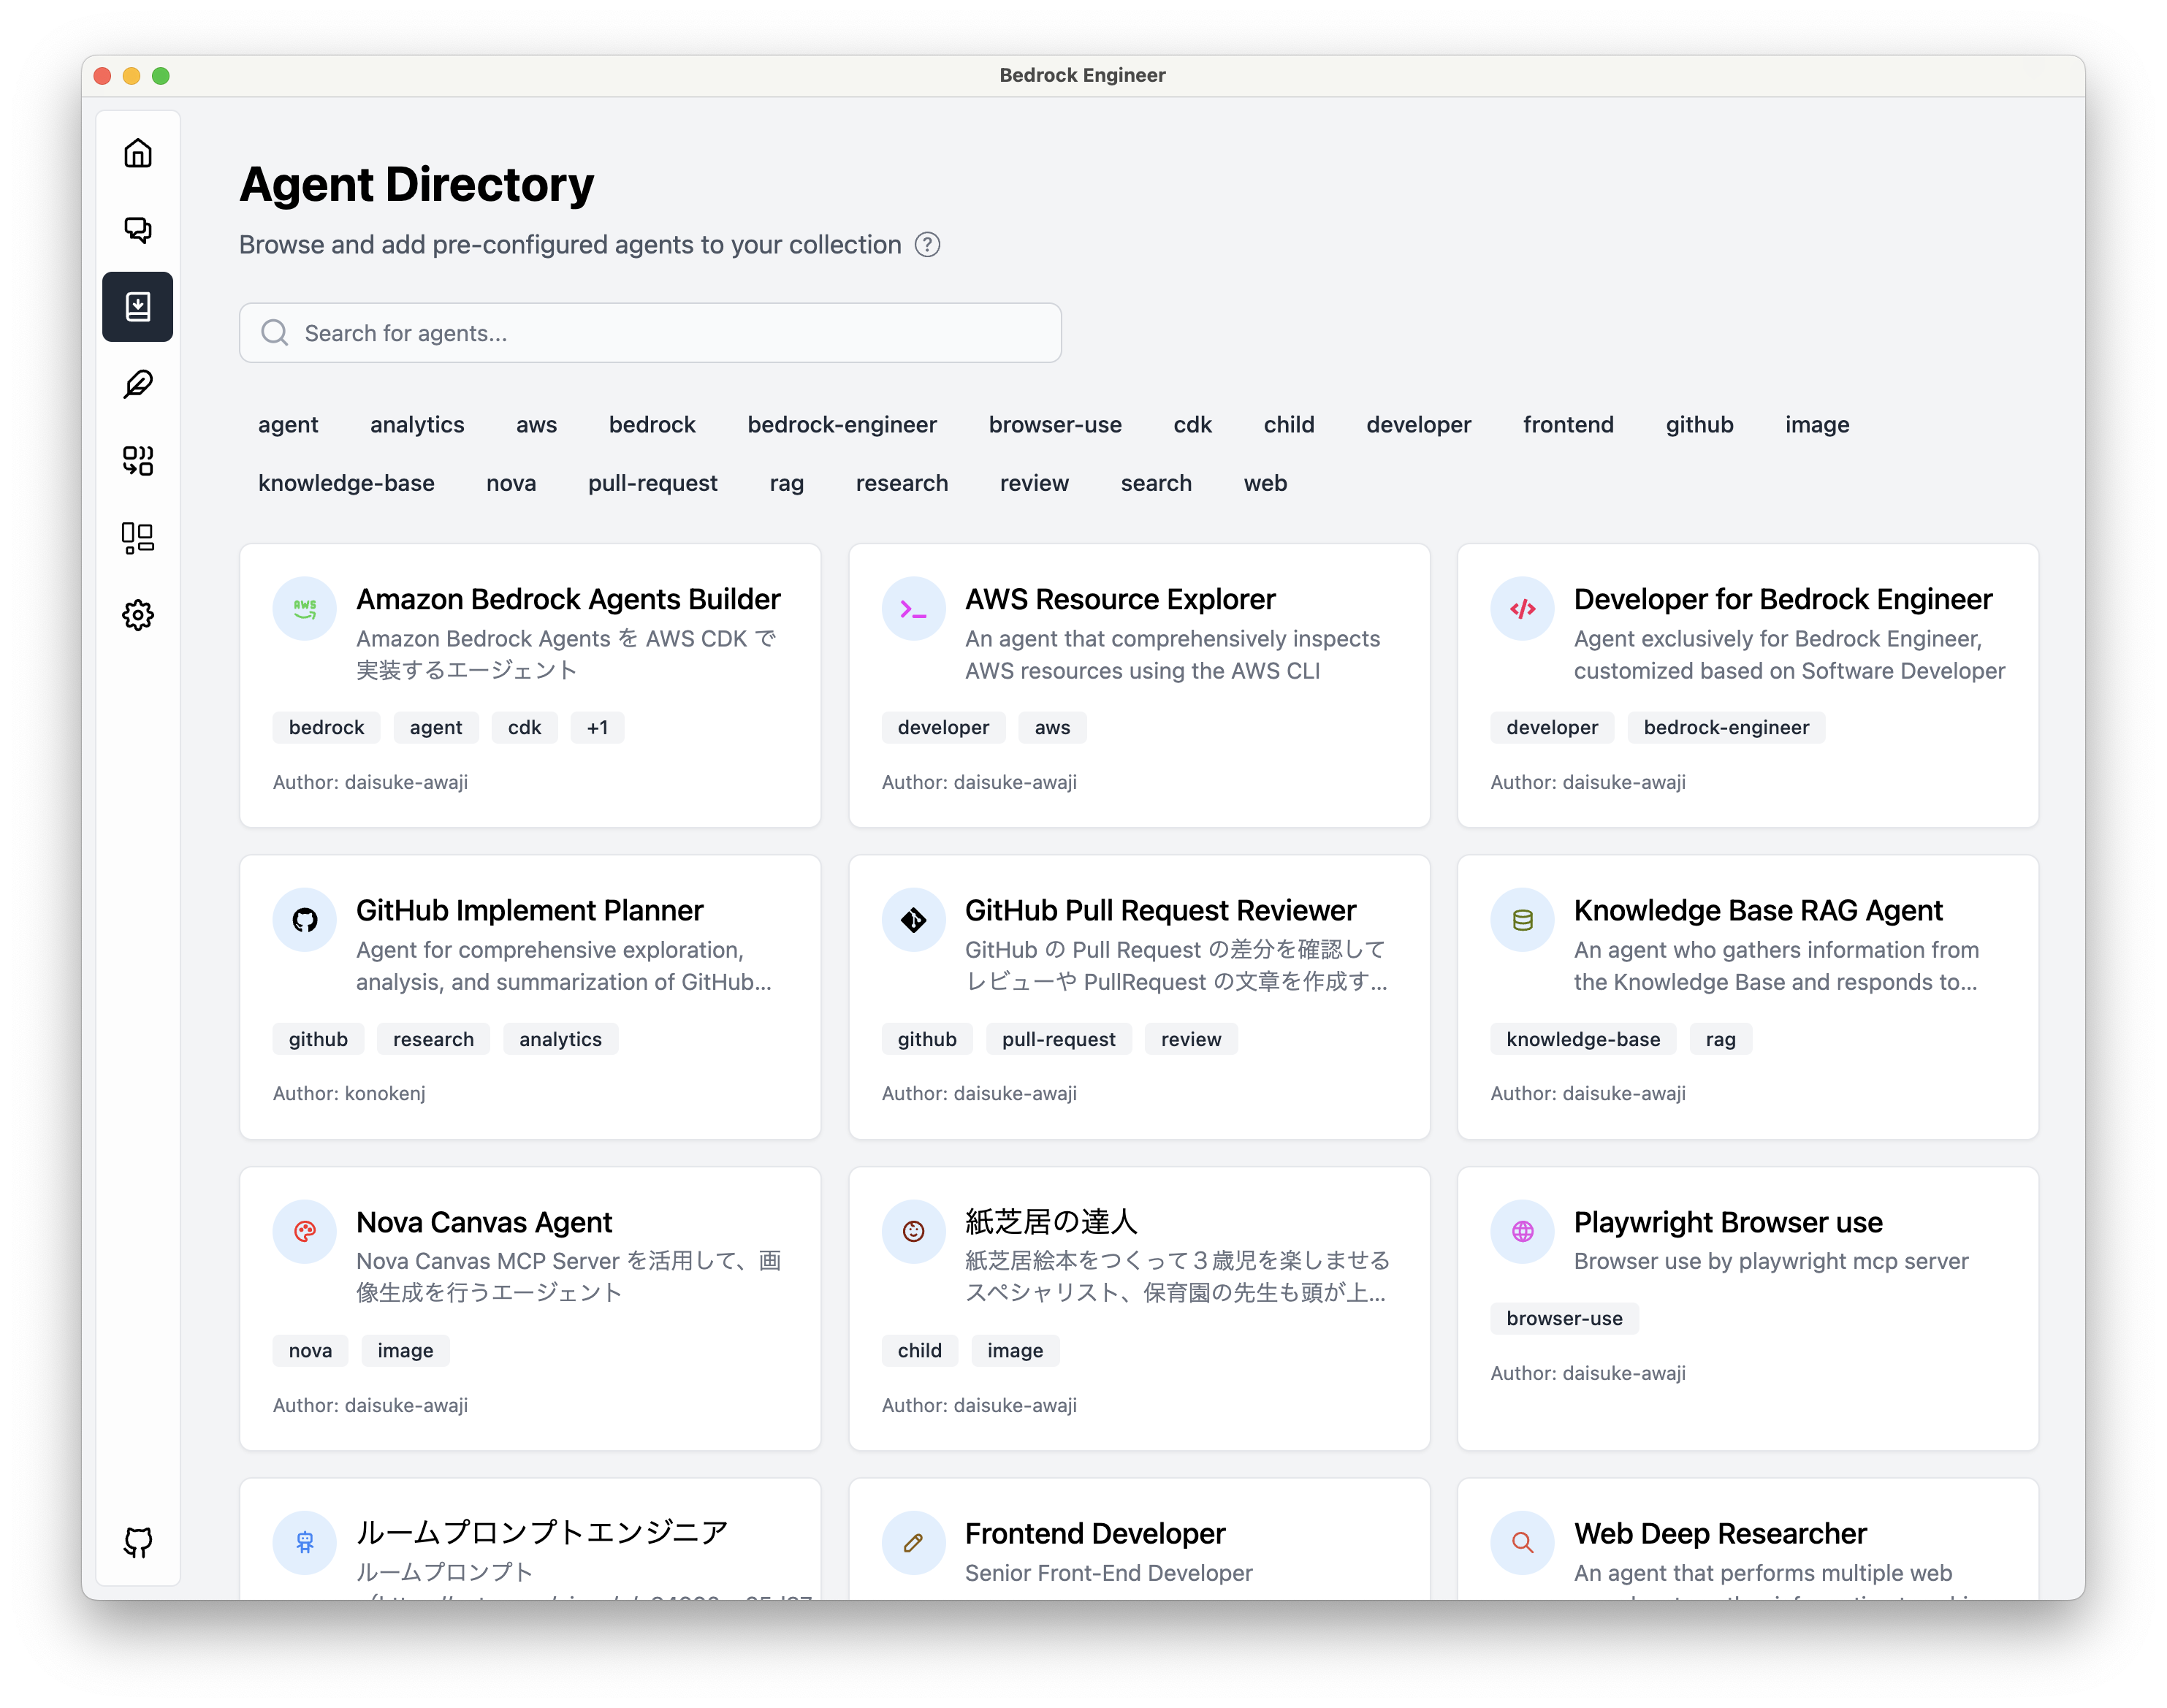Toggle the 'bedrock-engineer' filter tag

[841, 425]
